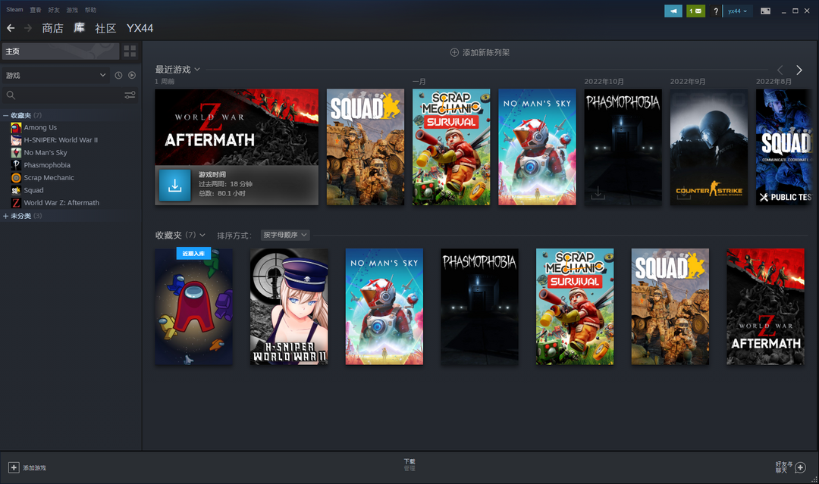Open the 查看 menu
Image resolution: width=819 pixels, height=484 pixels.
pos(36,10)
